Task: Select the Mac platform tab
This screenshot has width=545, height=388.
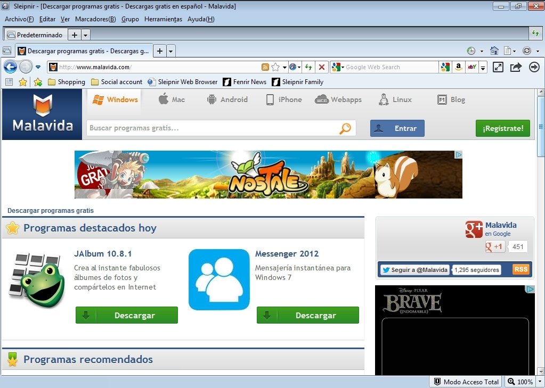Action: point(172,100)
